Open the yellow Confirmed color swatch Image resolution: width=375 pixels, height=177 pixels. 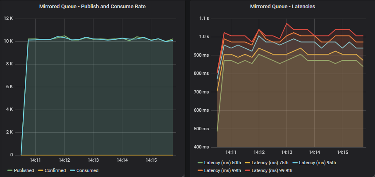click(41, 171)
